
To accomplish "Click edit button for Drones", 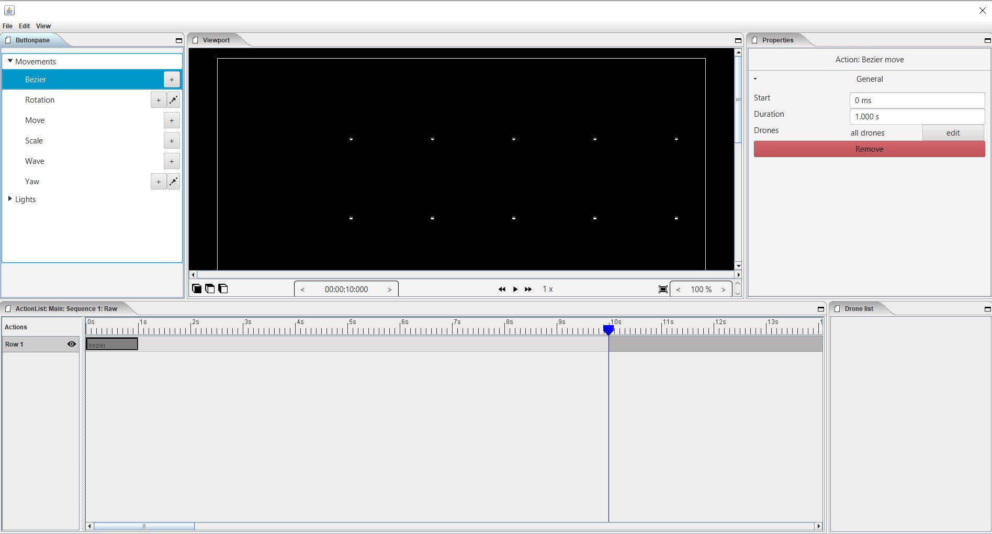I will (x=953, y=133).
